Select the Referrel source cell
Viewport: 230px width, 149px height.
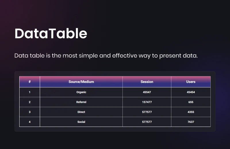(x=81, y=102)
